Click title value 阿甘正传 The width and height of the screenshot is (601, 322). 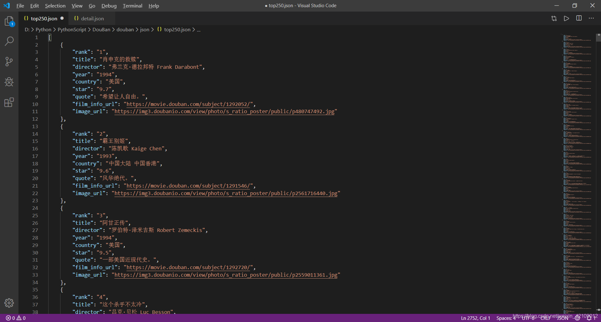pos(114,223)
